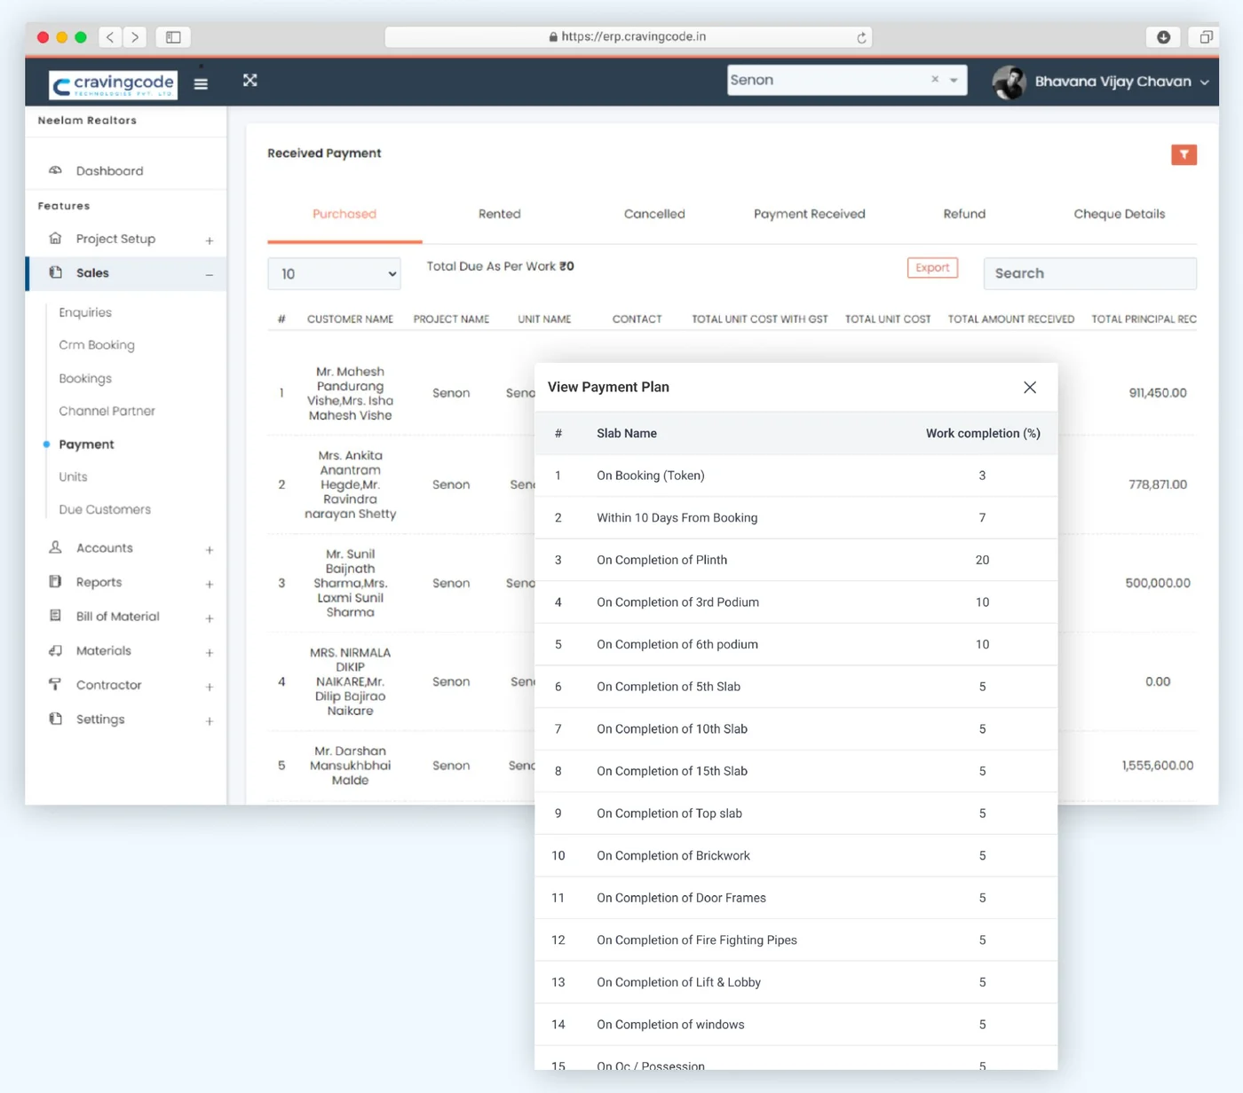Collapse the Sales menu section

coord(210,275)
